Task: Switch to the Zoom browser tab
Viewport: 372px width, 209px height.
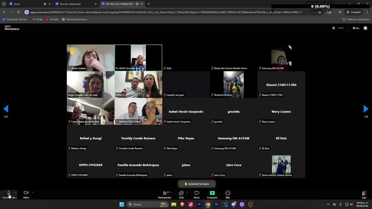Action: 28,4
